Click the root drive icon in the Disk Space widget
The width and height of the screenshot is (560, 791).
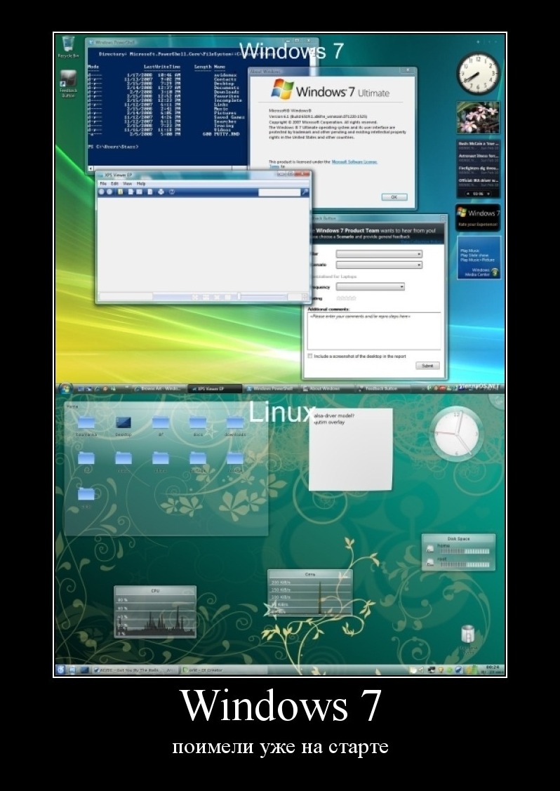[430, 562]
